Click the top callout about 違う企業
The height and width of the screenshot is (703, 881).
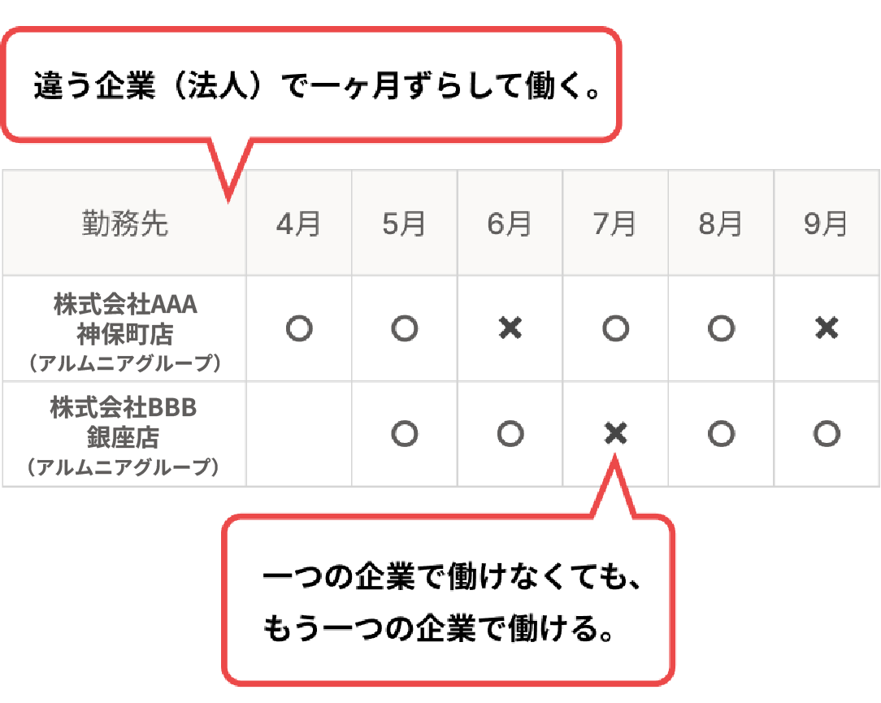[311, 85]
